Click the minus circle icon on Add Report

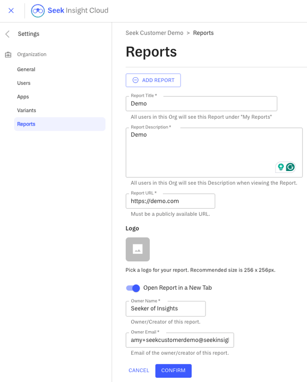click(x=135, y=80)
